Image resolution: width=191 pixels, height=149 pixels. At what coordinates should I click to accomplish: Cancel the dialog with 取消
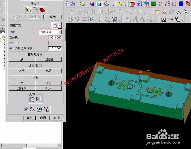tap(57, 118)
